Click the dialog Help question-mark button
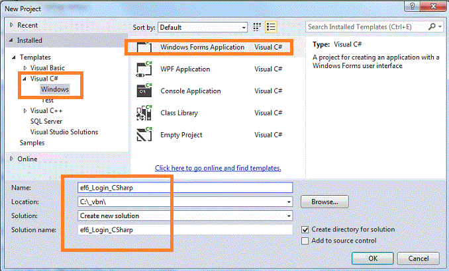 pyautogui.click(x=412, y=6)
